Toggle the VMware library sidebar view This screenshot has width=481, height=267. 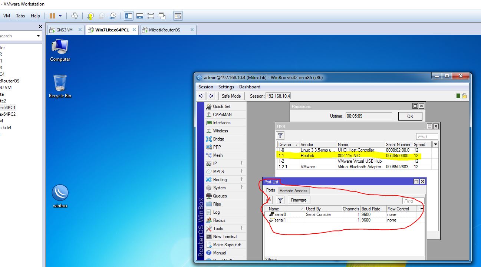click(129, 16)
